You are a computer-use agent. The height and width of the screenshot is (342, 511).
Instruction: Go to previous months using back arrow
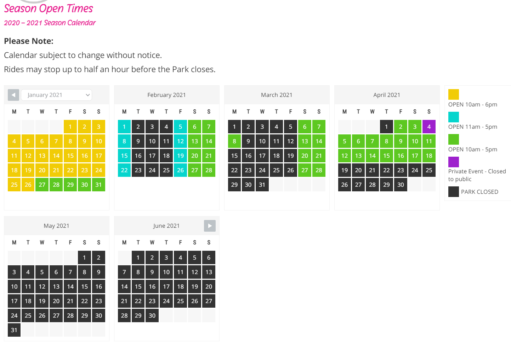point(13,95)
